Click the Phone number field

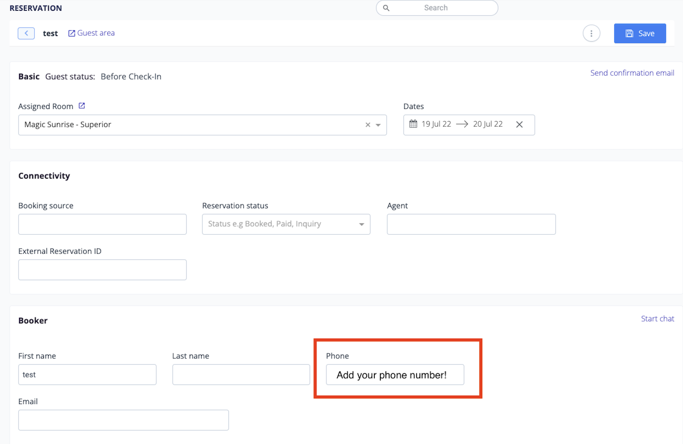(395, 375)
